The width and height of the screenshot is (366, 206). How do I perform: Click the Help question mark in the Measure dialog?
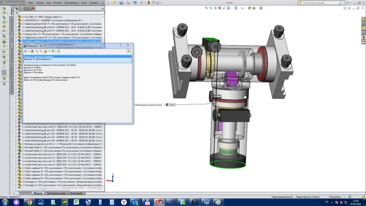[x=120, y=45]
